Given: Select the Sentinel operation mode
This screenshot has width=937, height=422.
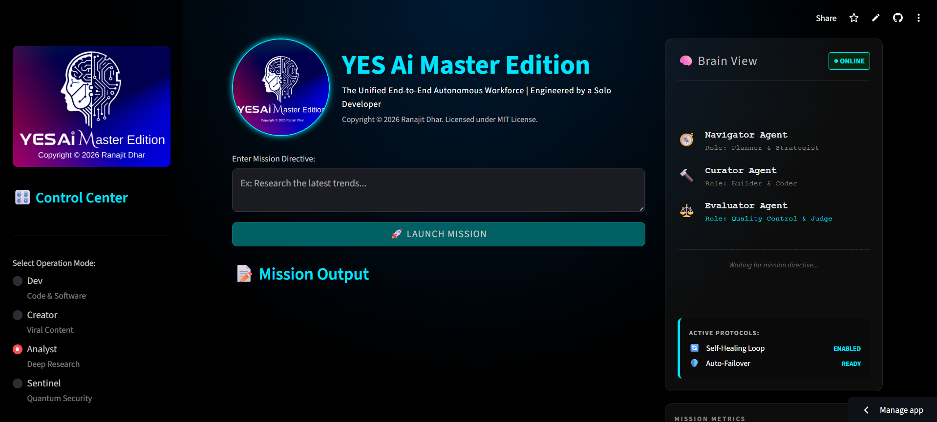Looking at the screenshot, I should 18,383.
